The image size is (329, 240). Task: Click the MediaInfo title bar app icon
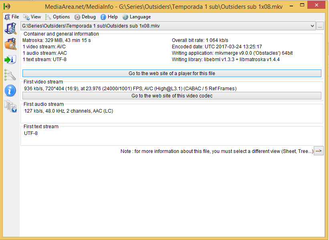(7, 6)
